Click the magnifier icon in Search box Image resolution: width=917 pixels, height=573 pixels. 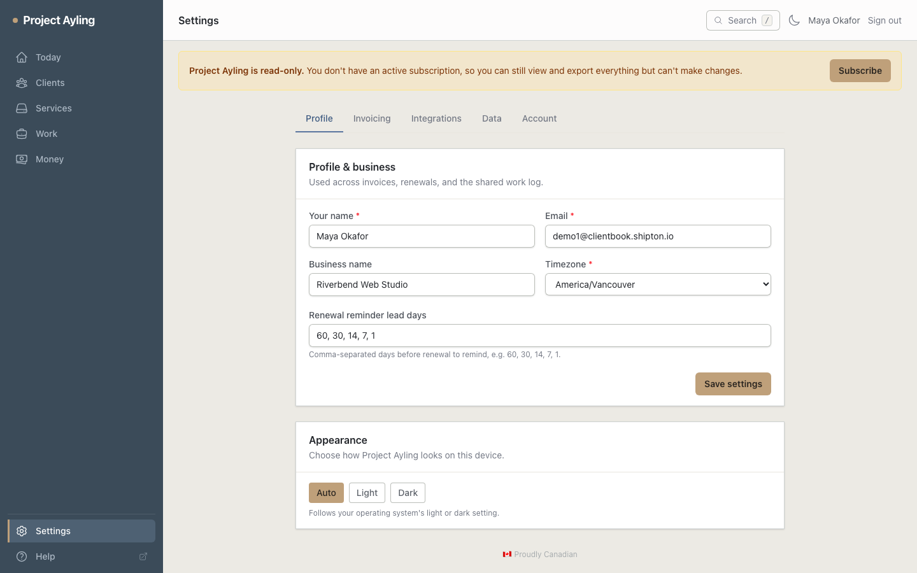(718, 20)
